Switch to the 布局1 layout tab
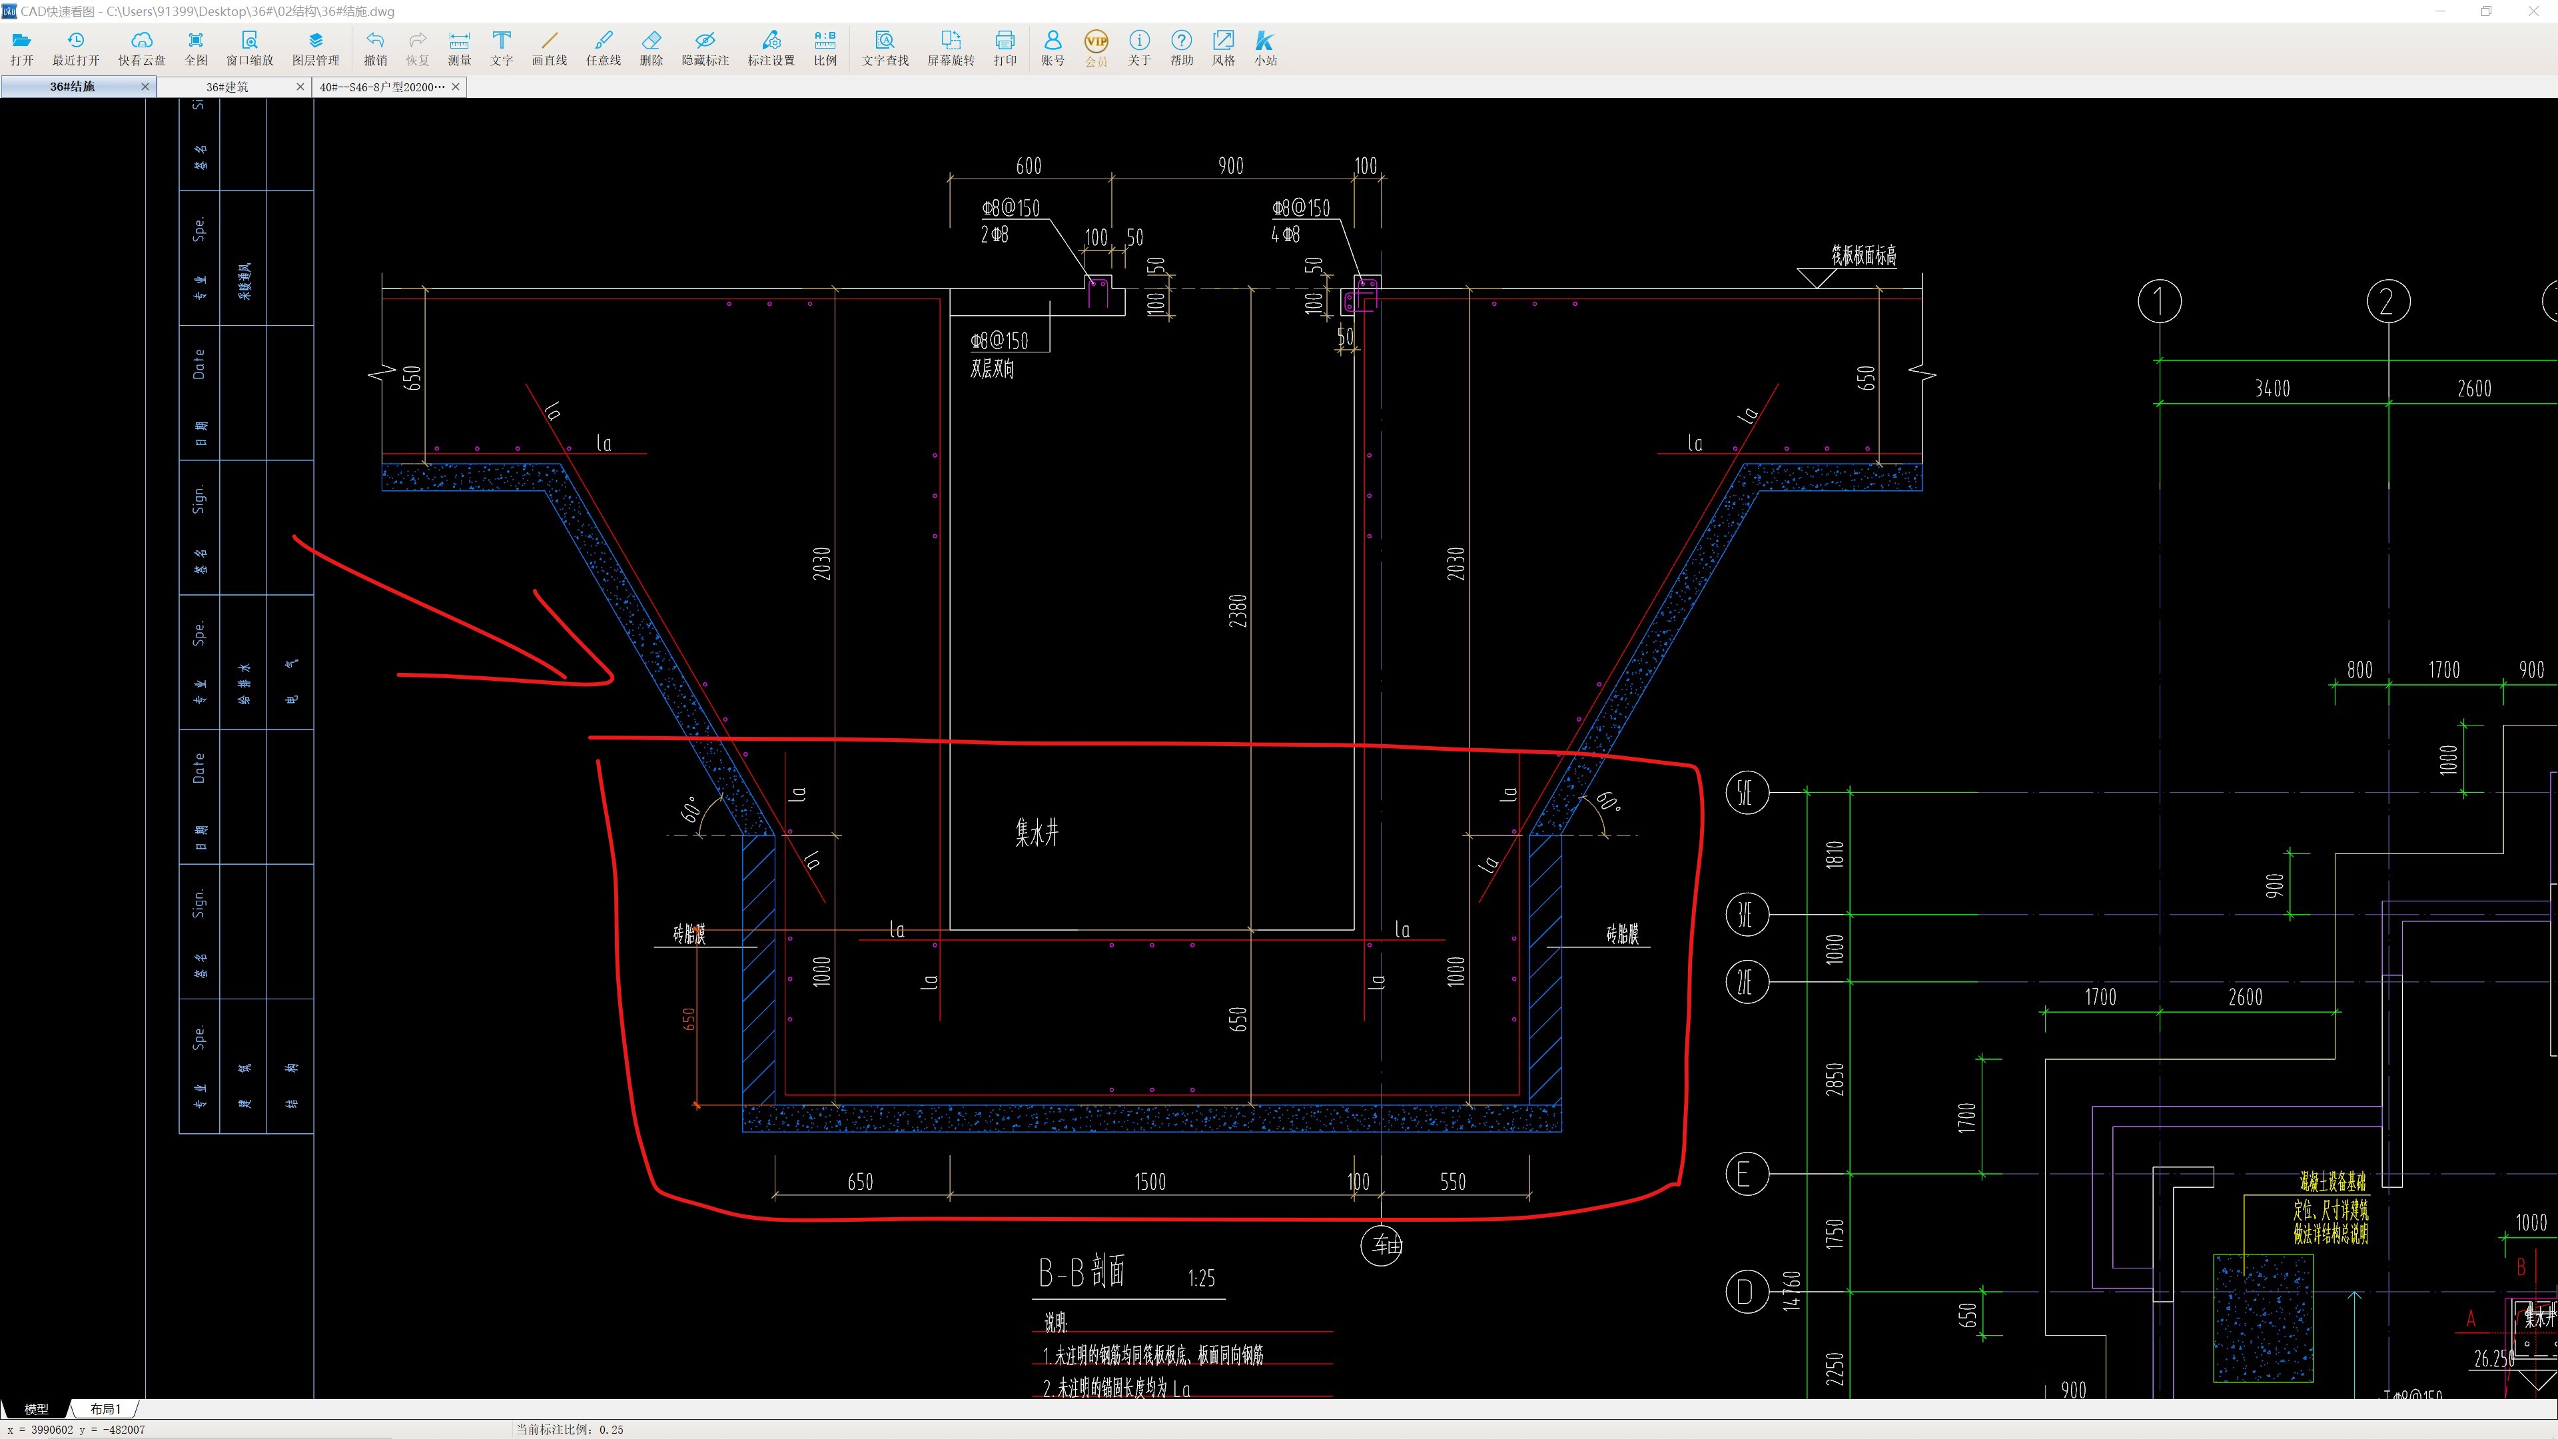Image resolution: width=2558 pixels, height=1439 pixels. pyautogui.click(x=105, y=1409)
